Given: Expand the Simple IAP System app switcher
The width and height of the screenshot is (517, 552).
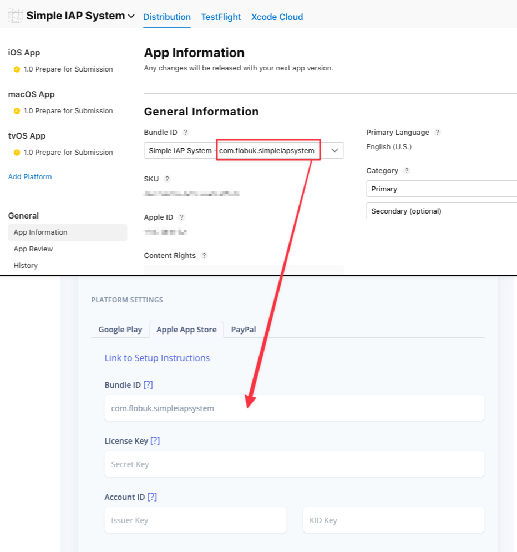Looking at the screenshot, I should [x=131, y=16].
